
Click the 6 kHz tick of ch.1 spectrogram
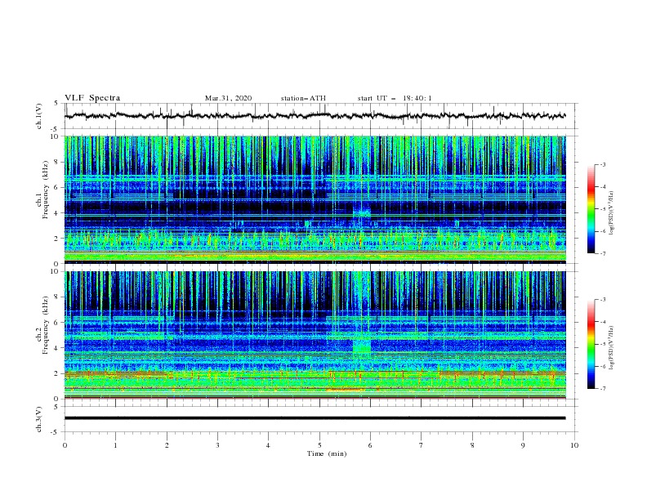click(57, 187)
